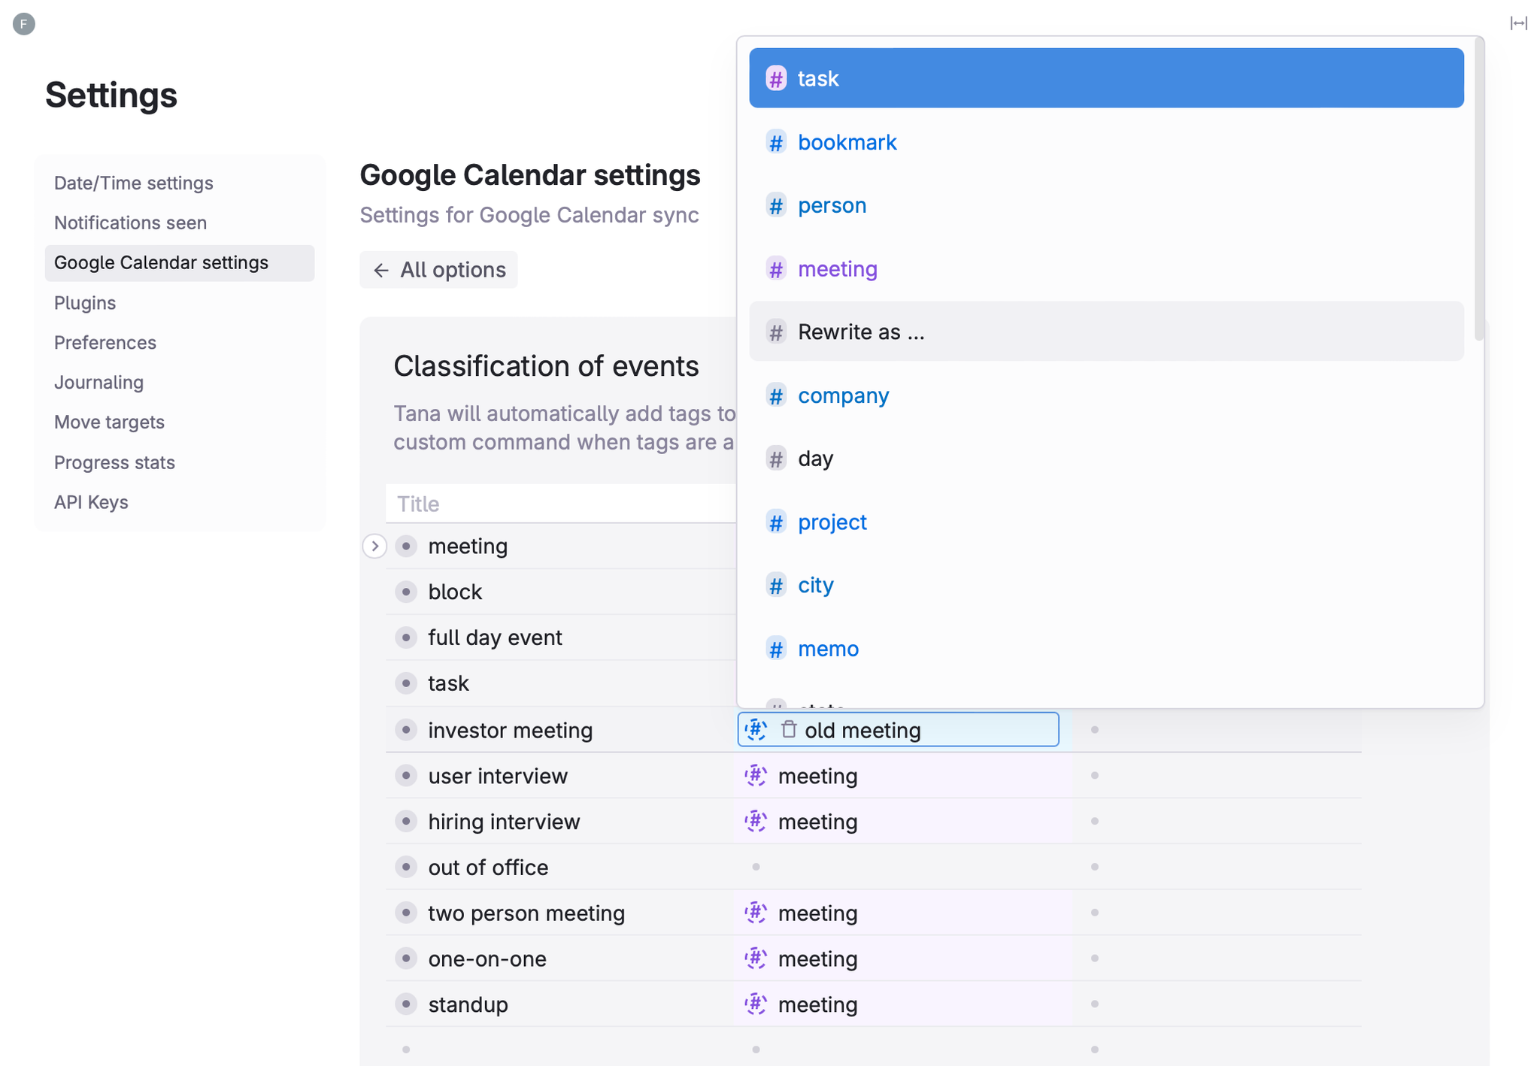Expand the meeting row with chevron

click(x=374, y=546)
